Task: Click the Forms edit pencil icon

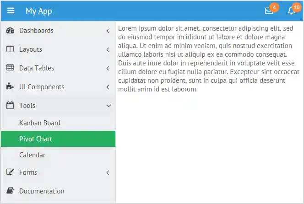Action: [x=10, y=172]
